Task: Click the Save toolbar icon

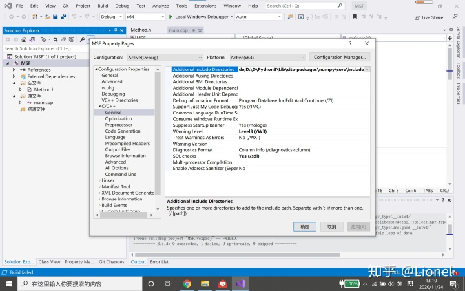Action: (x=55, y=17)
